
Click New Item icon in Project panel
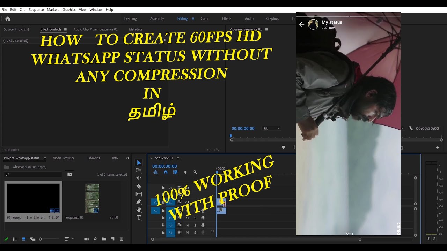(112, 239)
